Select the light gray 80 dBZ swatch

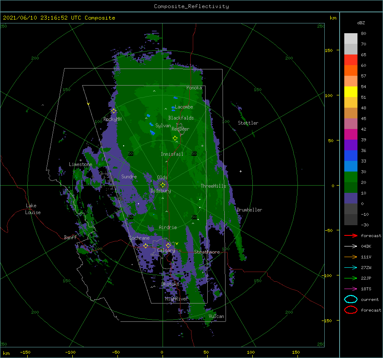coord(351,39)
